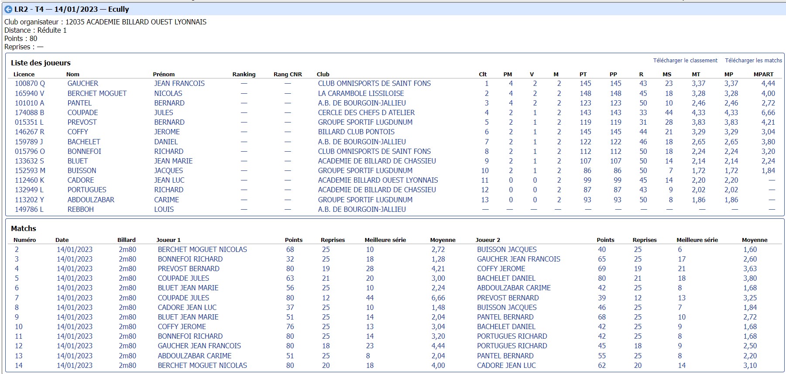Click PREVOST in the Nom column
This screenshot has height=374, width=786.
pyautogui.click(x=82, y=122)
